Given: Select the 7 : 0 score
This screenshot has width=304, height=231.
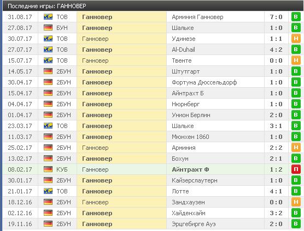Looking at the screenshot, I should tap(276, 17).
